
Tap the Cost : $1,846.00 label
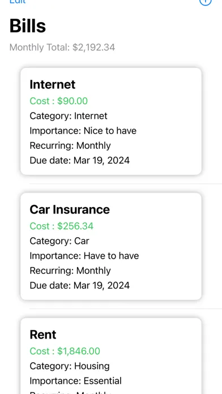[x=65, y=352]
